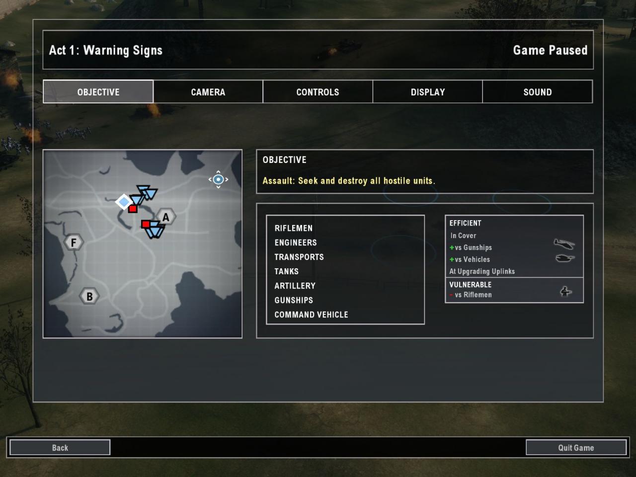Click the tank vehicle icon
This screenshot has width=636, height=477.
pyautogui.click(x=564, y=258)
